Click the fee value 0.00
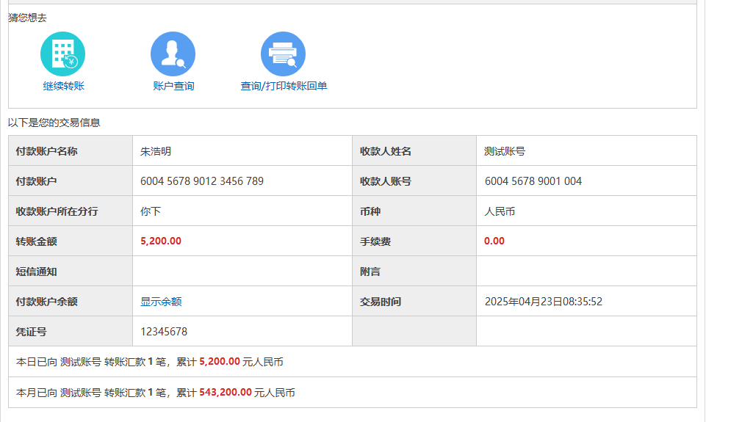This screenshot has width=742, height=422. click(494, 241)
